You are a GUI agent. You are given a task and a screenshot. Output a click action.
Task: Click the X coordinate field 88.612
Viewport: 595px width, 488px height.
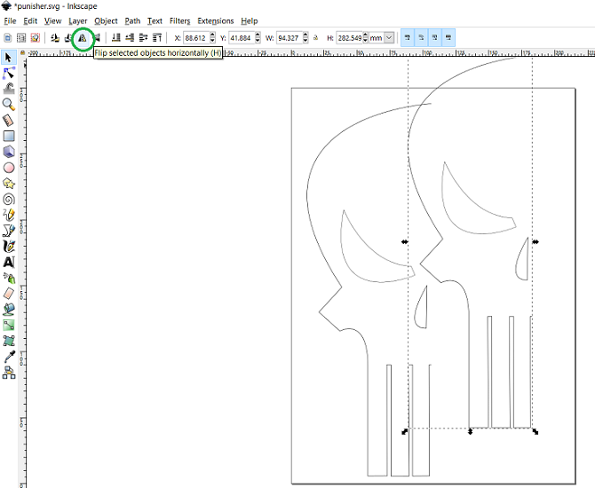pyautogui.click(x=196, y=38)
